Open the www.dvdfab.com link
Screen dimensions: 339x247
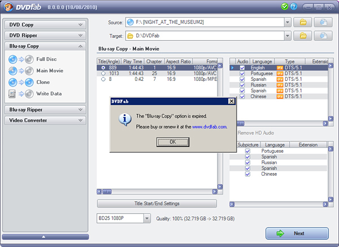210,127
